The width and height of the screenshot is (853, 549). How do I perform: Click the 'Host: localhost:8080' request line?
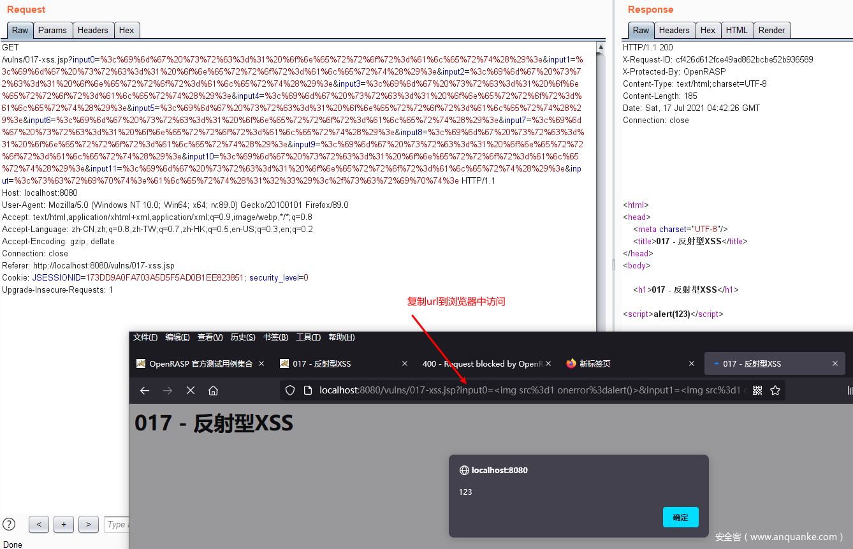40,193
